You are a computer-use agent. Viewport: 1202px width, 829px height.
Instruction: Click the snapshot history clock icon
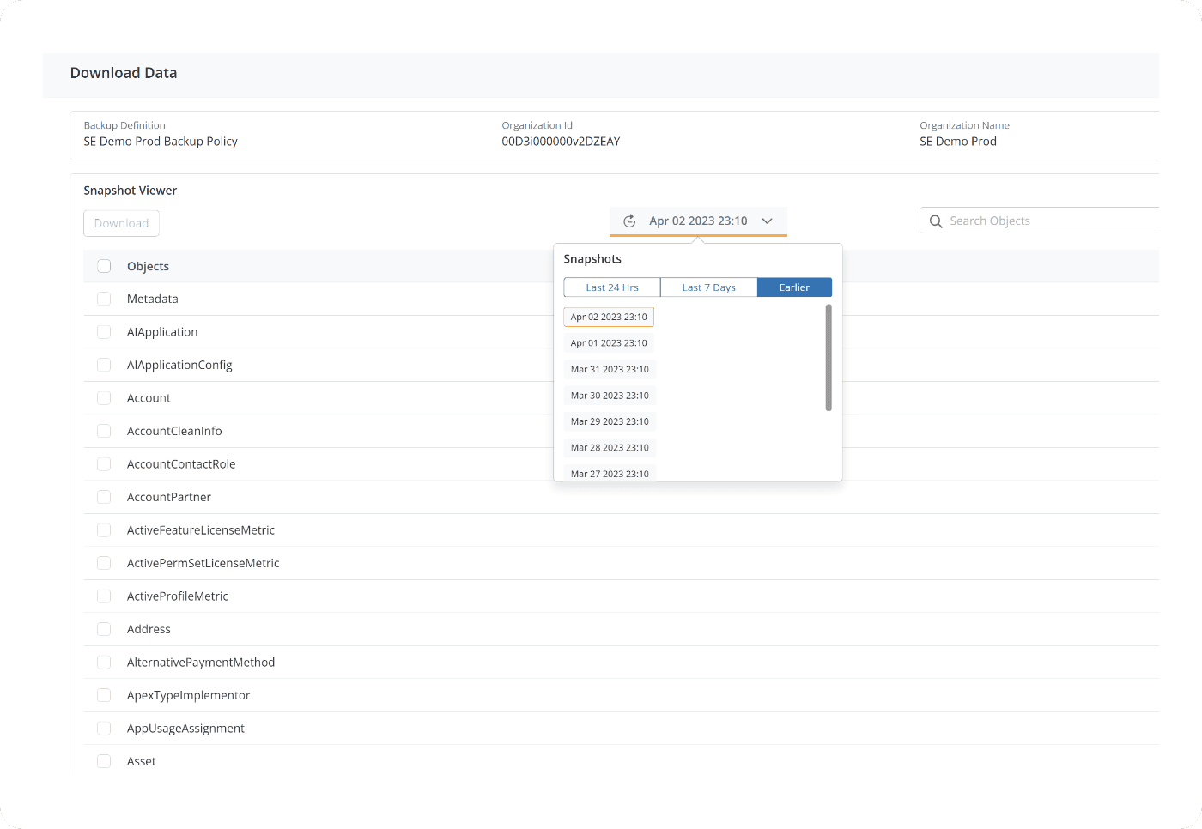tap(629, 221)
